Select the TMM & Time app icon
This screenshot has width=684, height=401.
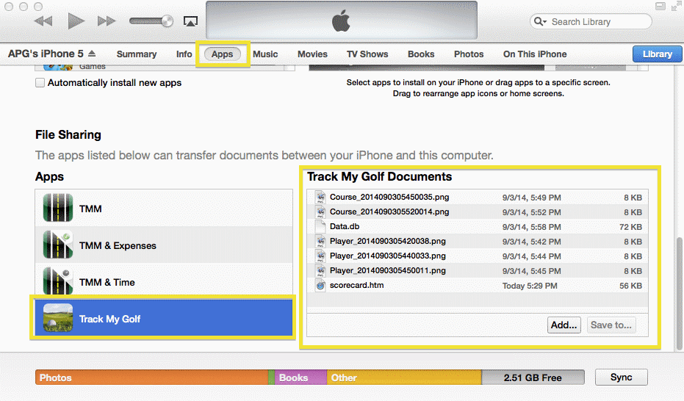(58, 281)
